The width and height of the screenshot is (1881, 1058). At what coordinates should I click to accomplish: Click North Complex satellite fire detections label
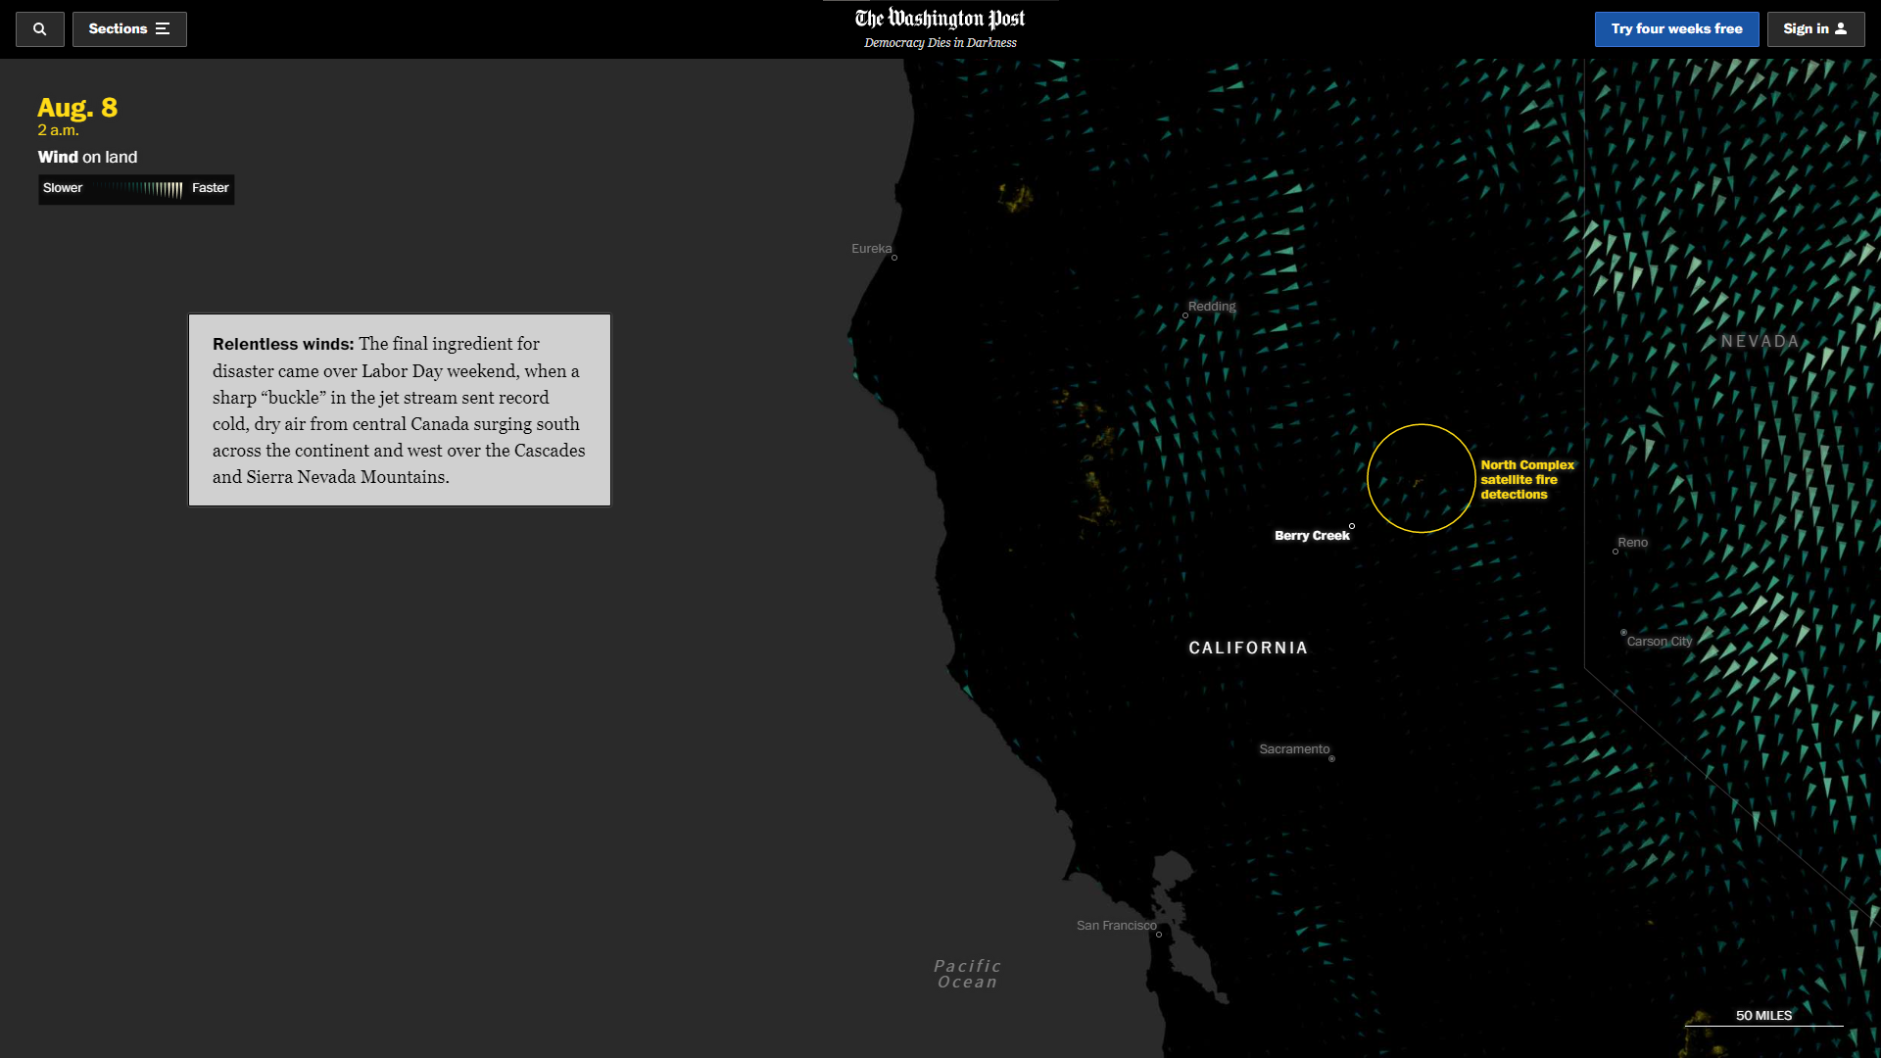[x=1526, y=479]
